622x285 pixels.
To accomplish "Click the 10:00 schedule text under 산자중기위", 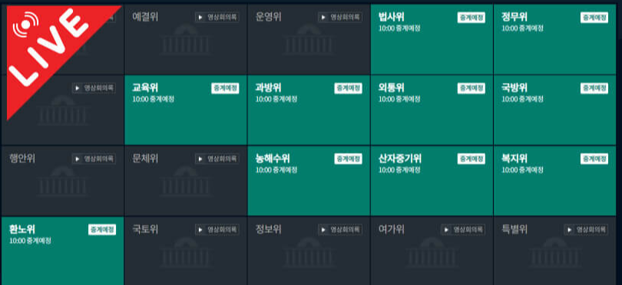I will pos(399,171).
